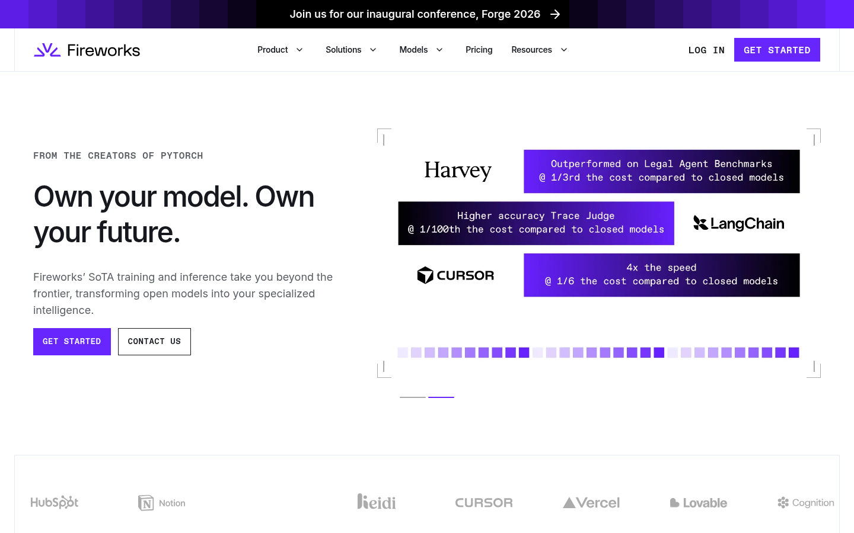Open the Product menu
The height and width of the screenshot is (533, 854).
coord(281,50)
